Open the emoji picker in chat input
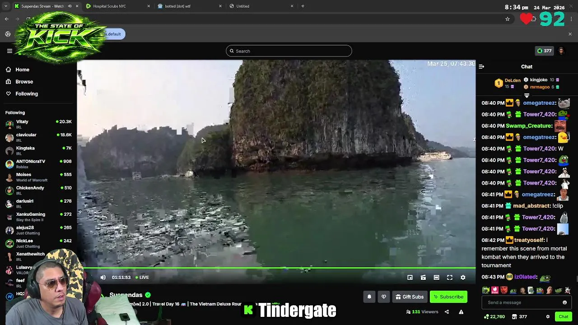This screenshot has width=578, height=325. coord(564,302)
